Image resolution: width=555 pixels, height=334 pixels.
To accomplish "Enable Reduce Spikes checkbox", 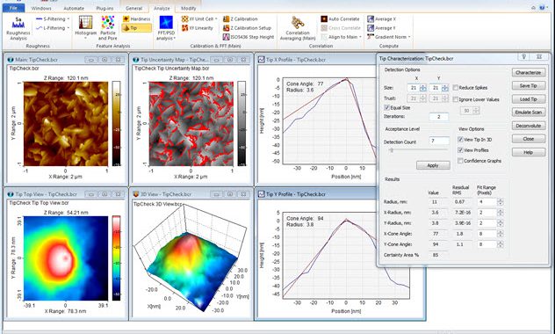I will (x=456, y=88).
